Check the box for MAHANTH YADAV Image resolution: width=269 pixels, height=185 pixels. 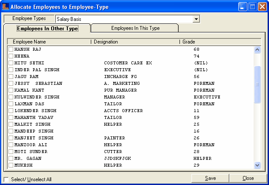pos(11,117)
